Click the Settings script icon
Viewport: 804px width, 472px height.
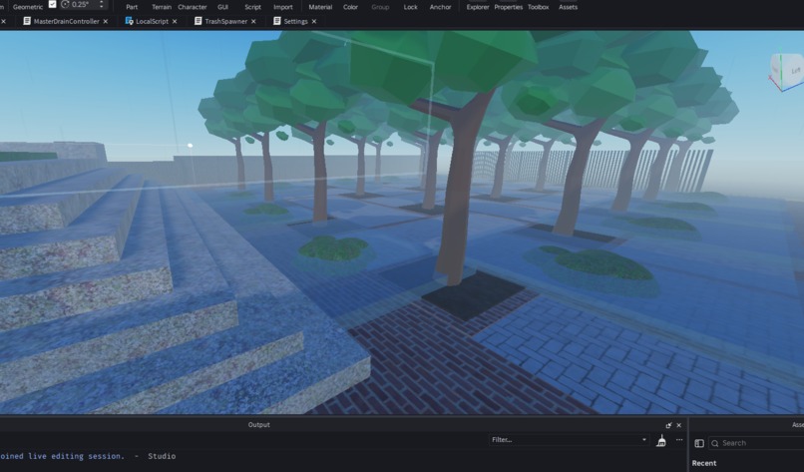pyautogui.click(x=277, y=21)
